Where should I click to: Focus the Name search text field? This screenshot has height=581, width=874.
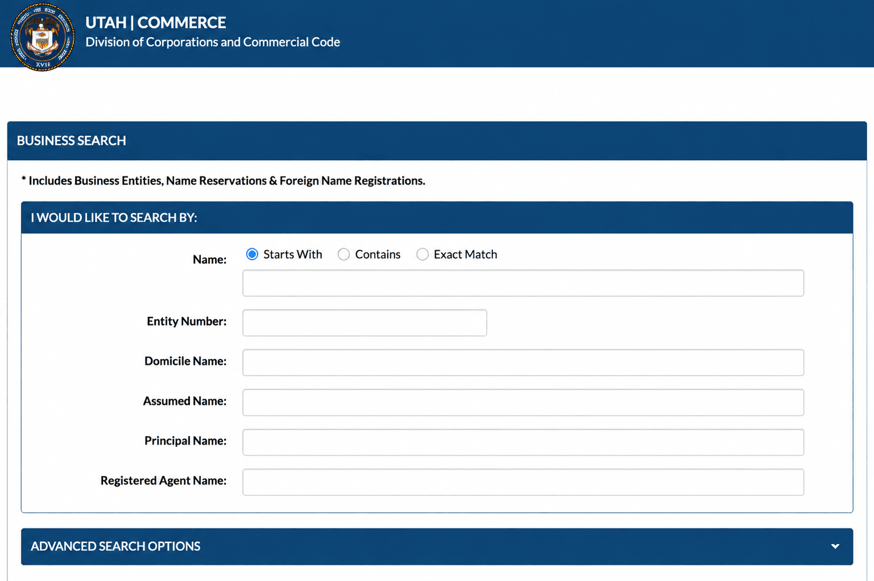(x=523, y=283)
